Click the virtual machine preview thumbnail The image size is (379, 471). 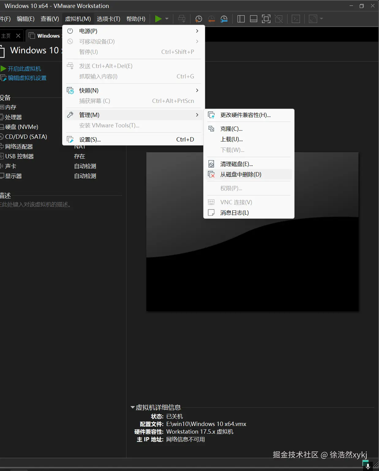click(x=252, y=232)
